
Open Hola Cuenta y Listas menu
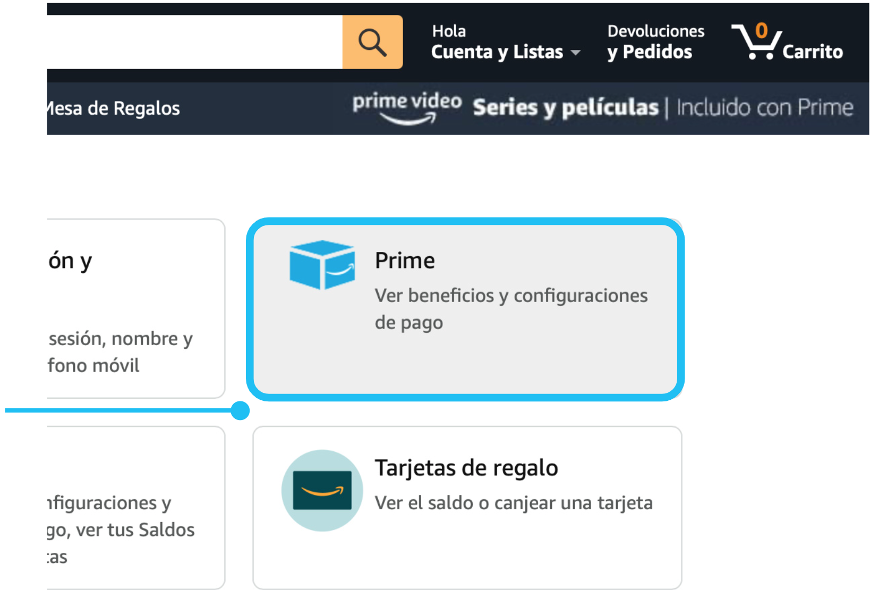(x=506, y=42)
